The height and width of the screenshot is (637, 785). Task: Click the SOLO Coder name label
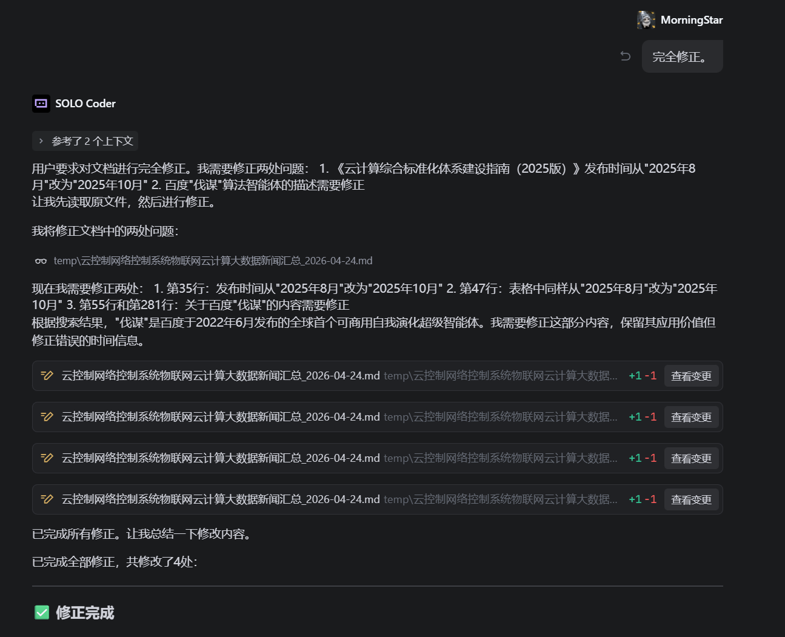click(85, 104)
